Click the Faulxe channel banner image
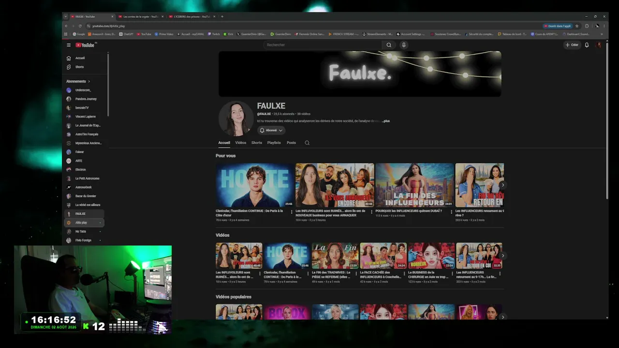 (x=360, y=74)
